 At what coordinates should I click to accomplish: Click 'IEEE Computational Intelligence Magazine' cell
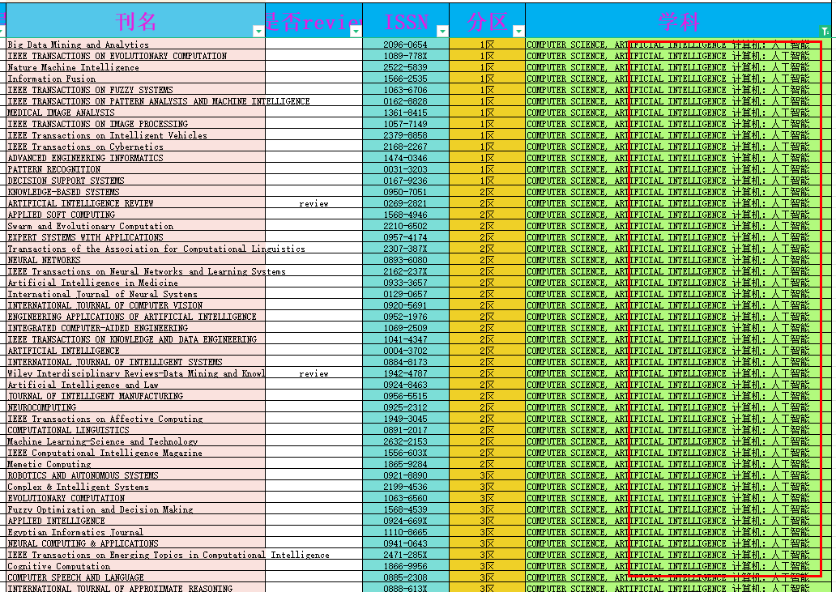point(135,453)
